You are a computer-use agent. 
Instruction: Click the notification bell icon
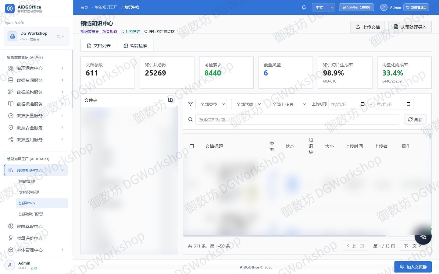pyautogui.click(x=304, y=7)
